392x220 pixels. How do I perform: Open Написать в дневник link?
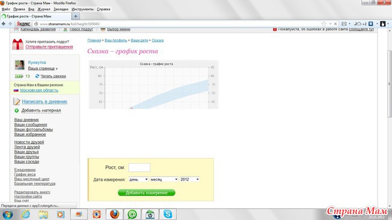pos(45,101)
